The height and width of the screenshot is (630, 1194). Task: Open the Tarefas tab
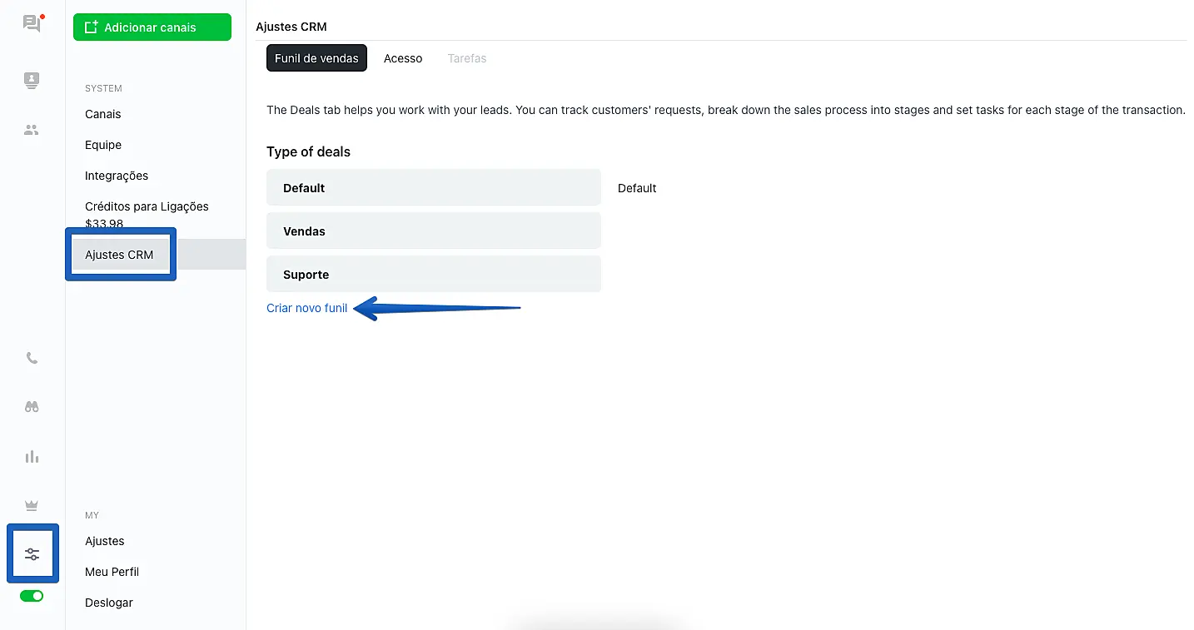tap(466, 57)
